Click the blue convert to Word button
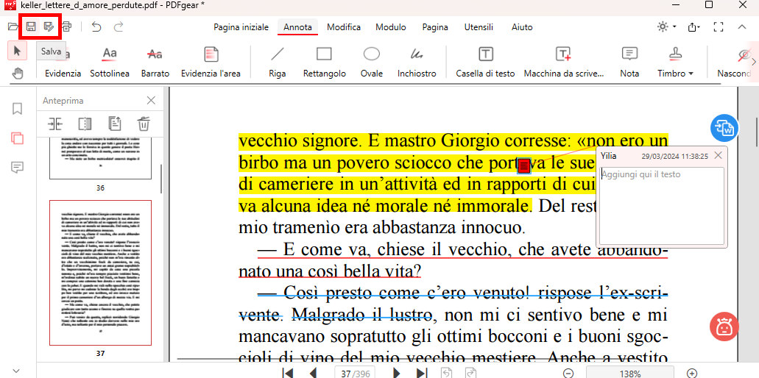Screen dimensions: 759x378 (x=724, y=128)
